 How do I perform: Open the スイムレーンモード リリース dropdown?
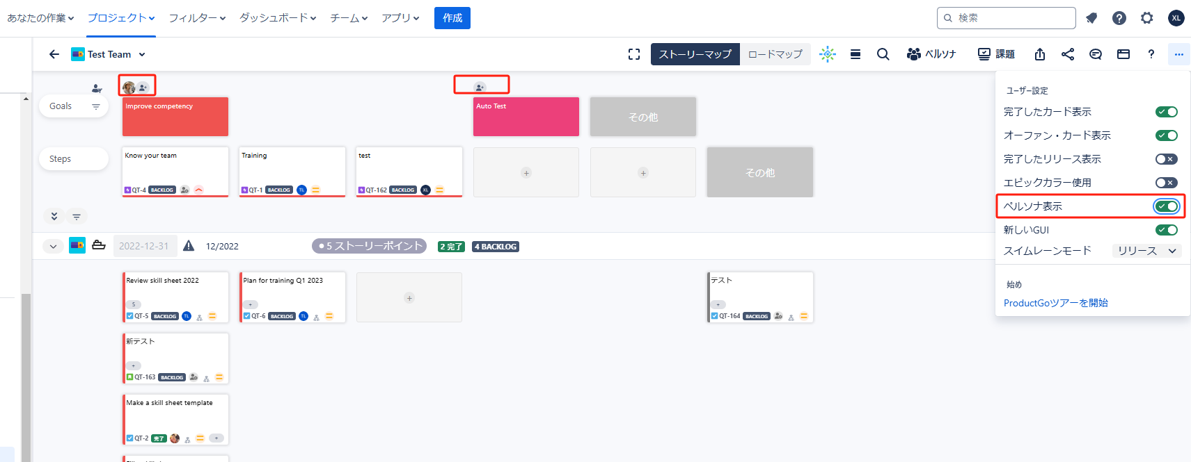1146,251
